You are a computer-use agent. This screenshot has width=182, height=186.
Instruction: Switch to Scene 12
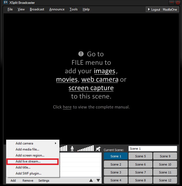click(165, 180)
